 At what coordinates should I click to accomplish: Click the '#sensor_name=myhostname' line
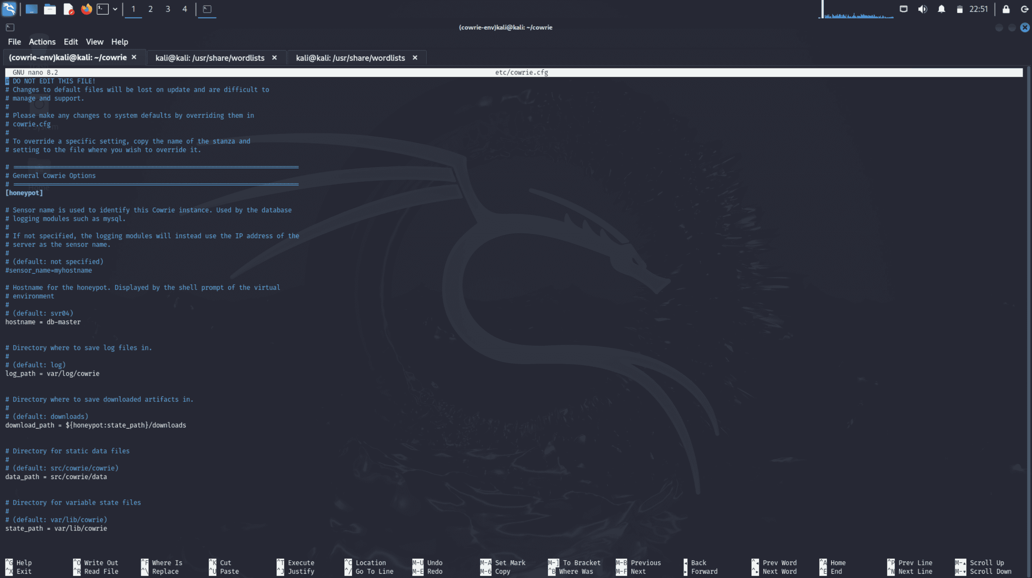(x=49, y=270)
